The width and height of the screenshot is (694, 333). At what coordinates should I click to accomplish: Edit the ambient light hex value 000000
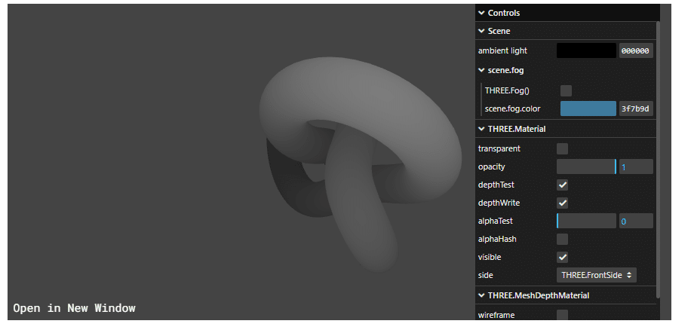tap(636, 51)
